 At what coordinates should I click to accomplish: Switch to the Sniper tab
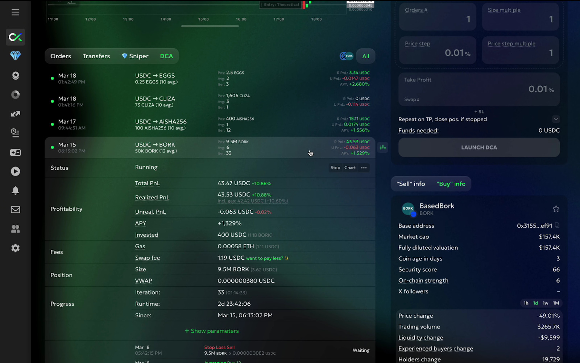point(135,56)
